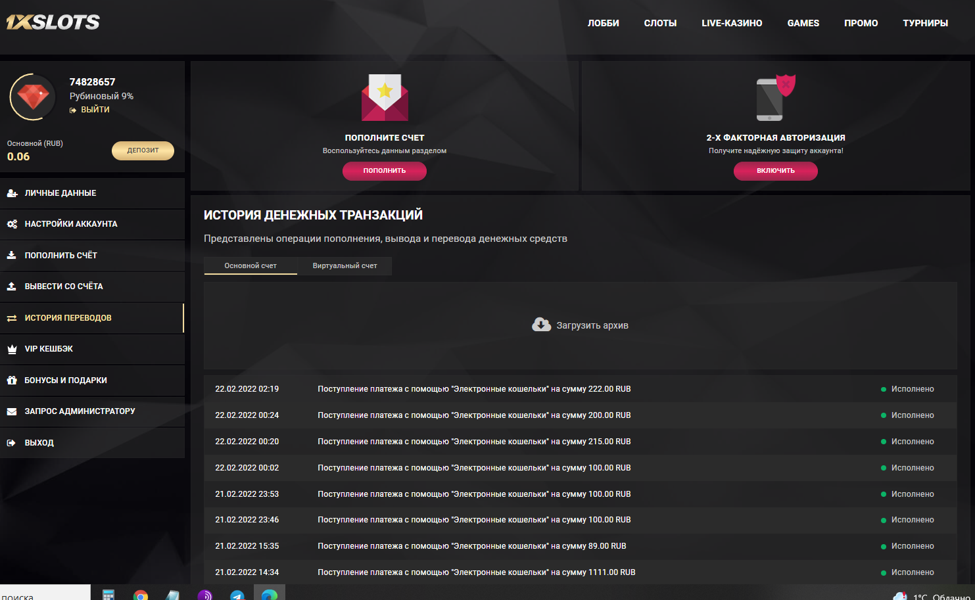Image resolution: width=975 pixels, height=600 pixels.
Task: Open Chrome from the taskbar
Action: click(140, 595)
